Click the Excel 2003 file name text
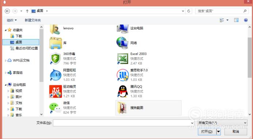 pyautogui.click(x=139, y=54)
